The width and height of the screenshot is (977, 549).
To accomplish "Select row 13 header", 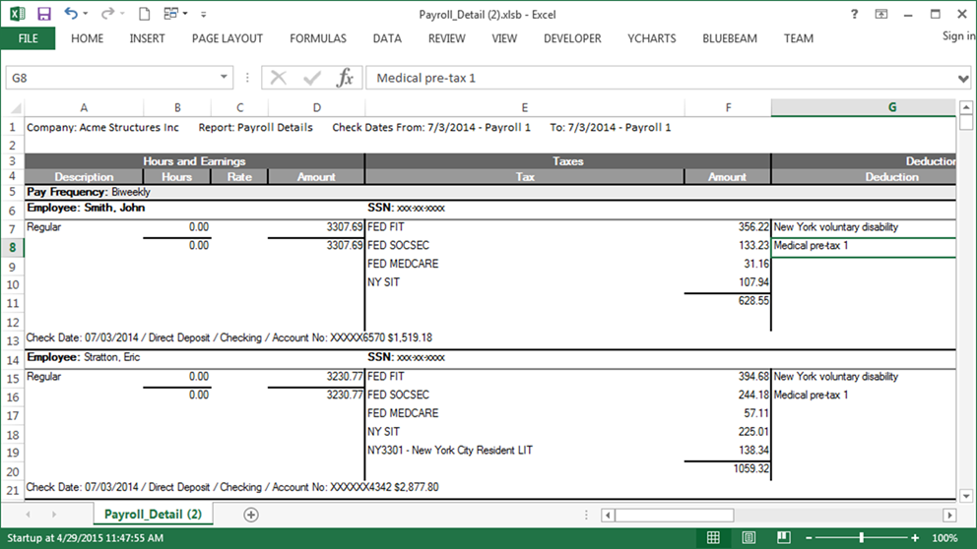I will tap(13, 340).
